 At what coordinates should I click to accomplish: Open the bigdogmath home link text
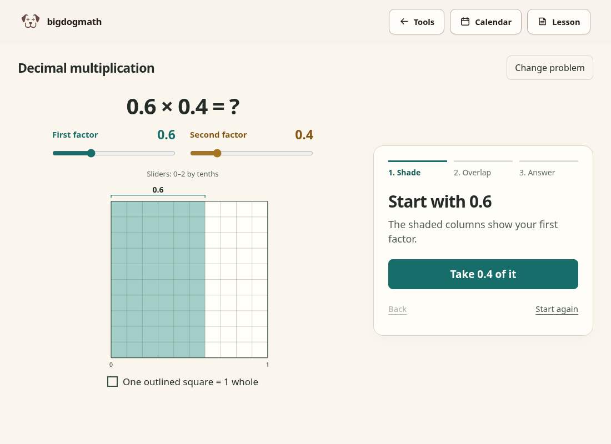[x=74, y=22]
